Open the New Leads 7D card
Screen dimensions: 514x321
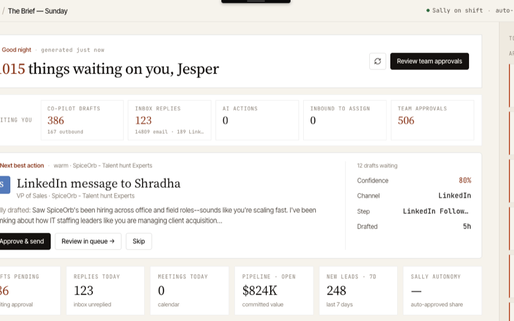point(358,290)
